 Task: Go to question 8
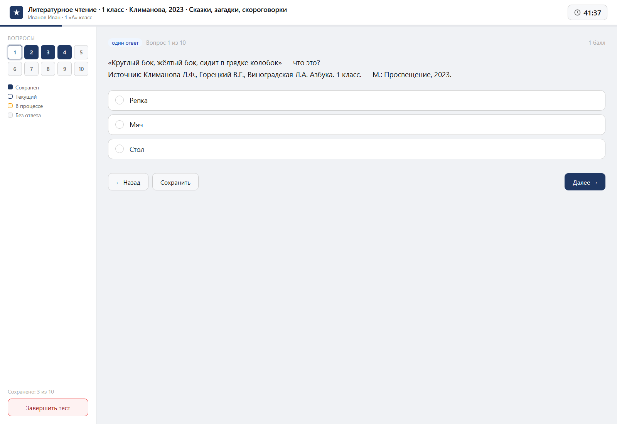(48, 69)
